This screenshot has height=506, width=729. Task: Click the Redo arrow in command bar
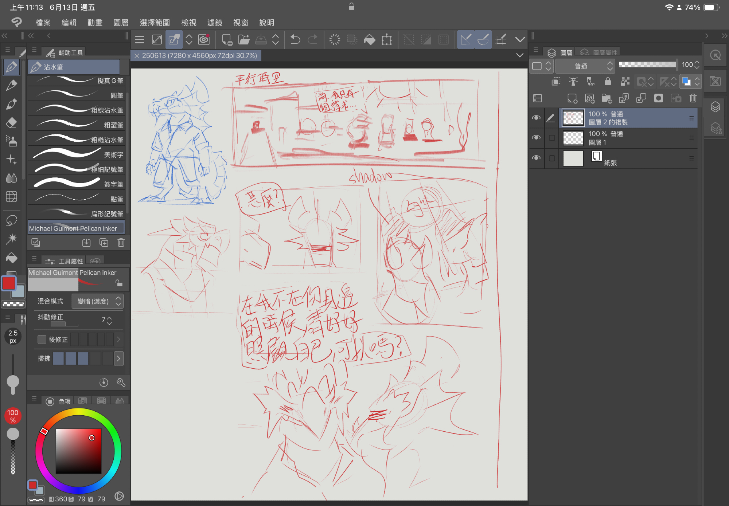tap(313, 39)
